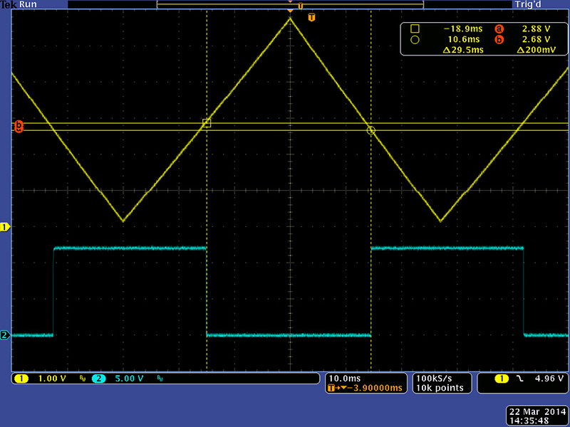
Task: Click the channel 1 ground marker on left edge
Action: tap(5, 227)
